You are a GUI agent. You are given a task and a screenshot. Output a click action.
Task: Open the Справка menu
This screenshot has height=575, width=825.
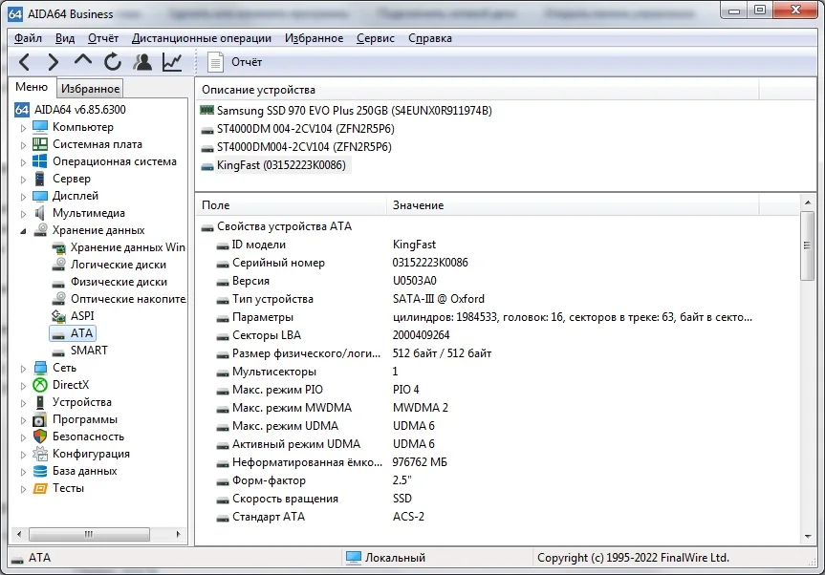coord(430,38)
